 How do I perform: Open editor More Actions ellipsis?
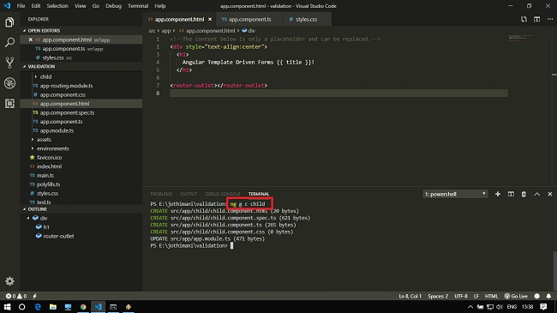pos(550,19)
